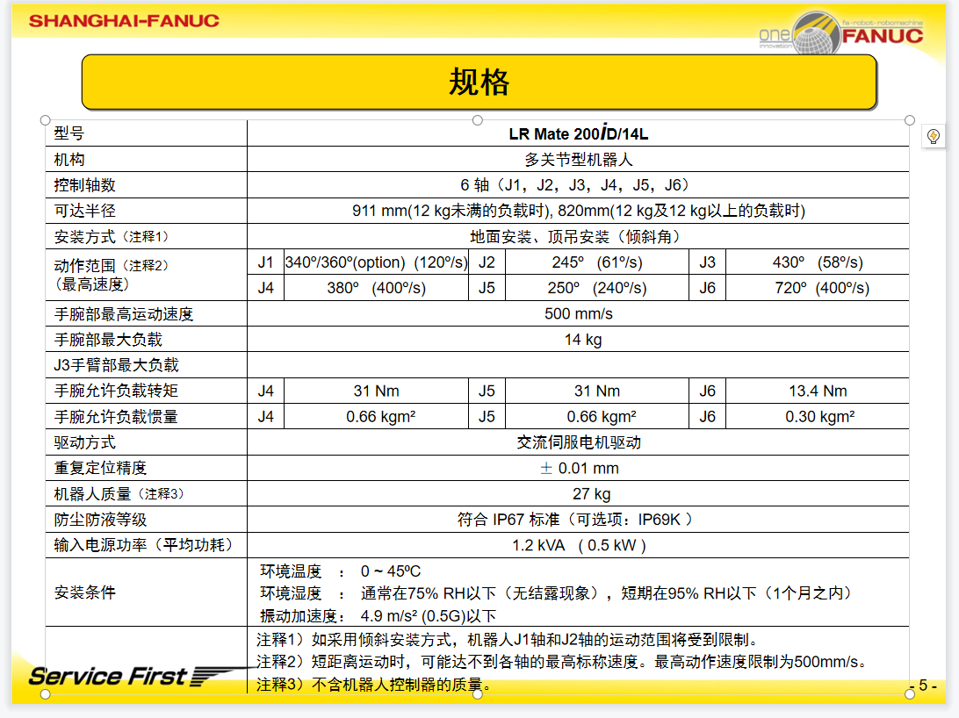Click the 防尘防液等级 row label

pos(100,520)
